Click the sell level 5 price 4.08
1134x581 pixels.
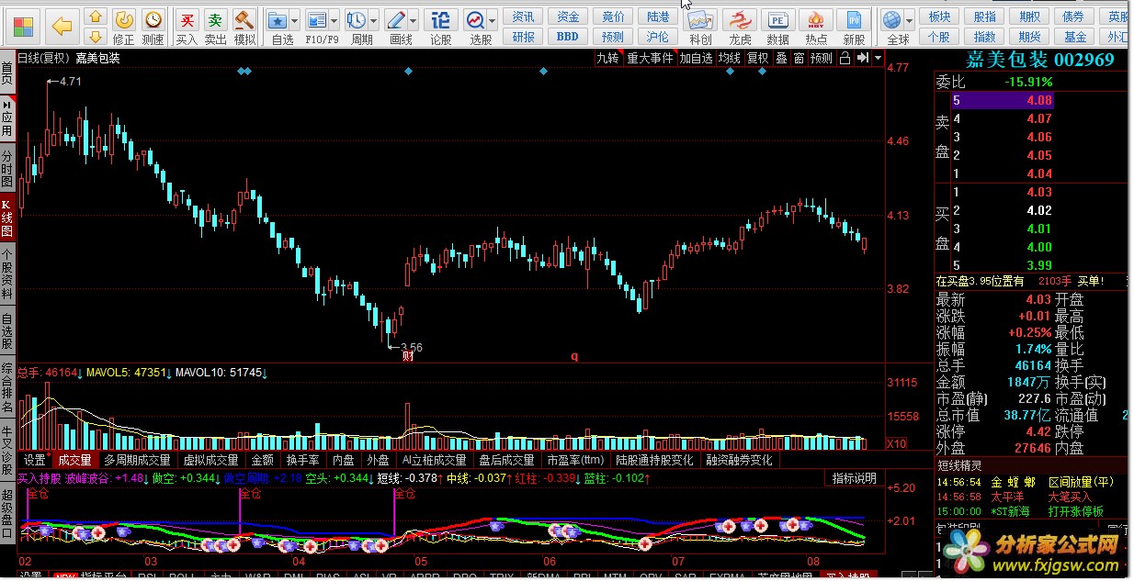[1039, 100]
